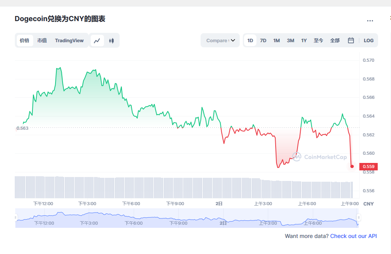Show the 全部 full history view
Screen dimensions: 391x254
tap(335, 40)
